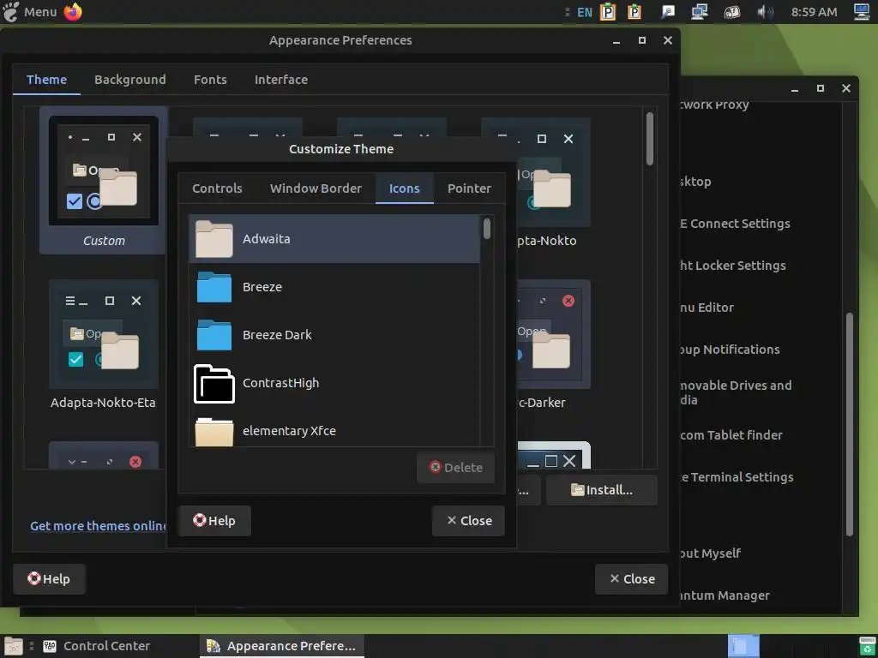Switch to the Fonts tab
The image size is (878, 658).
coord(210,80)
